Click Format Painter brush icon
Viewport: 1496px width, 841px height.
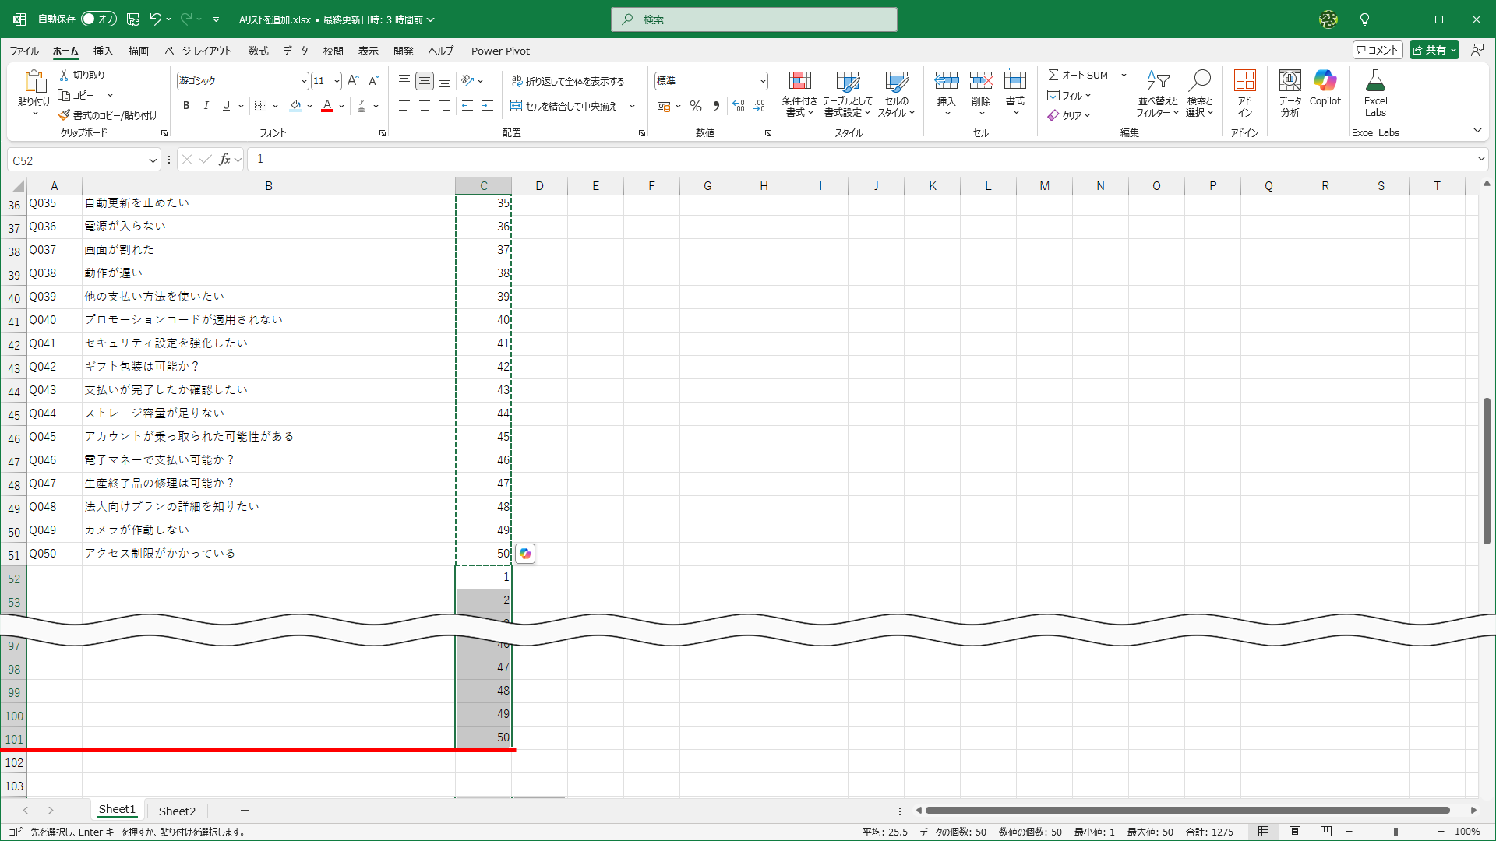point(65,115)
